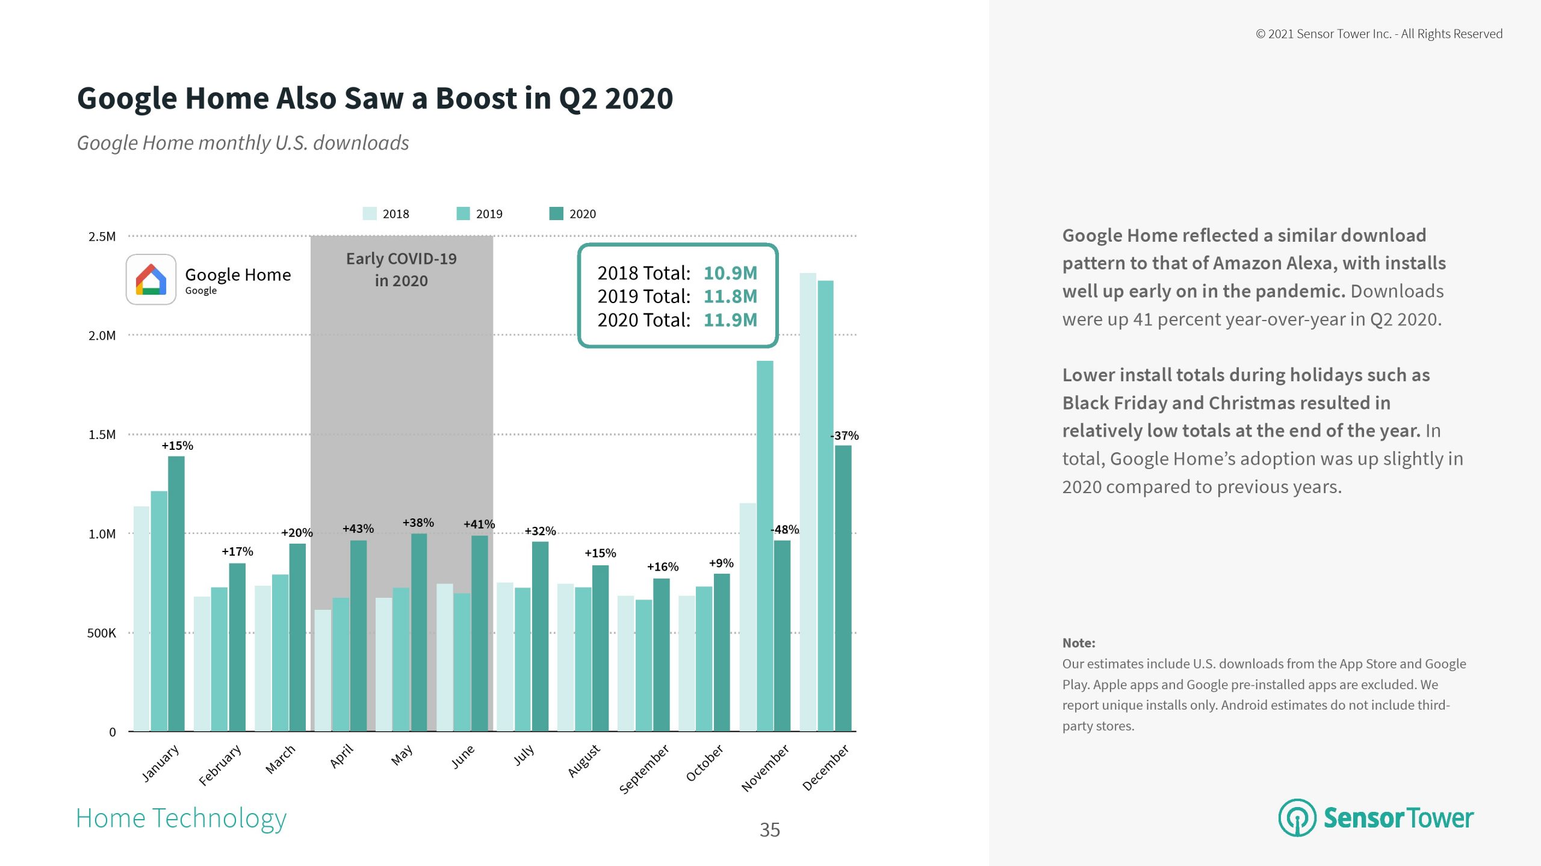Viewport: 1541px width, 866px height.
Task: Click the copyright notice text
Action: [x=1379, y=34]
